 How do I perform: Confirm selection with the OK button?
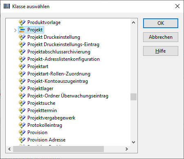point(161,23)
